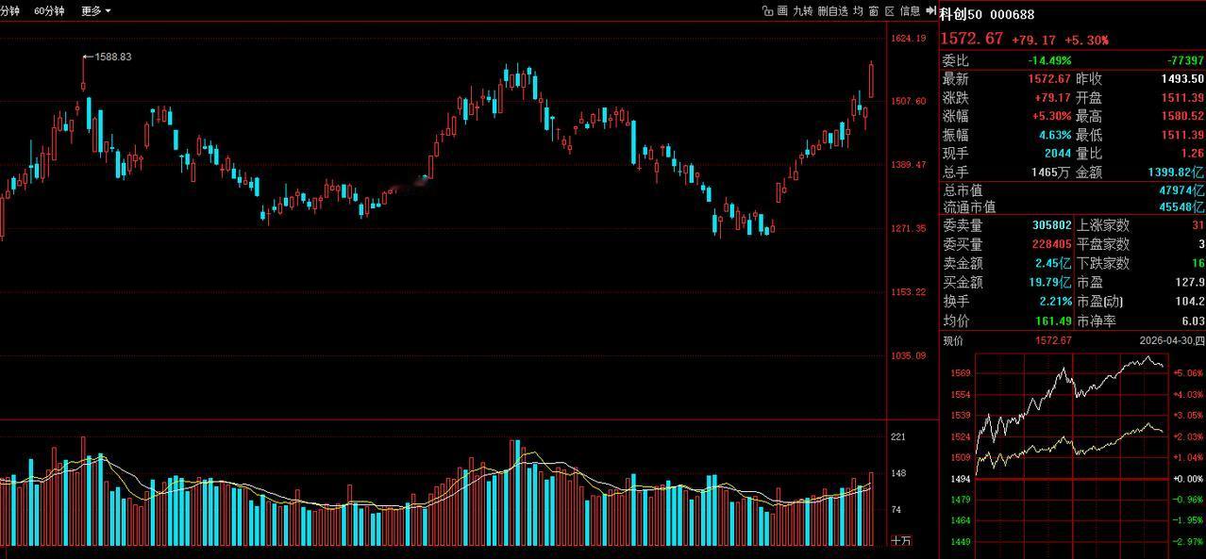
Task: Click the 委比 value -14.49%
Action: point(1049,60)
